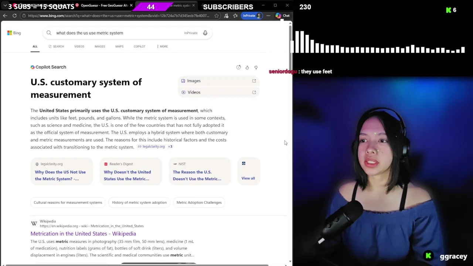
Task: Click the Wikipedia W favicon
Action: click(34, 224)
